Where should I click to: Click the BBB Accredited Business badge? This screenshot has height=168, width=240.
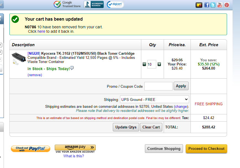(94, 4)
